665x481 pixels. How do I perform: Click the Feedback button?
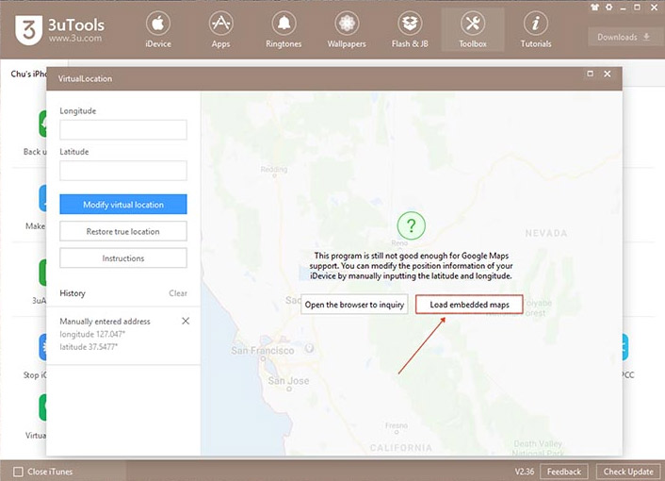tap(563, 472)
